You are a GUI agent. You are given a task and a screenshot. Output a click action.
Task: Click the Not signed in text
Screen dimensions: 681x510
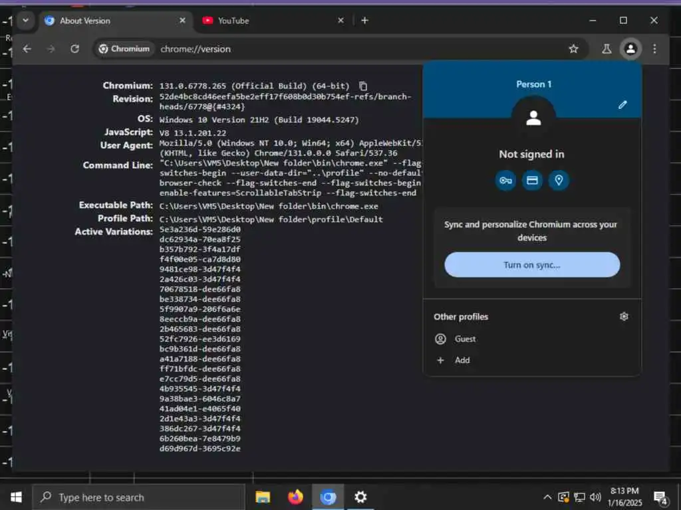pos(531,154)
